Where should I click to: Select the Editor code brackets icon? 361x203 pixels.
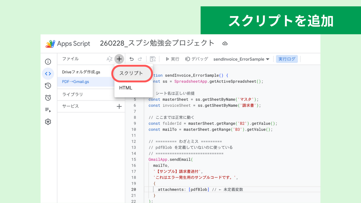click(48, 73)
